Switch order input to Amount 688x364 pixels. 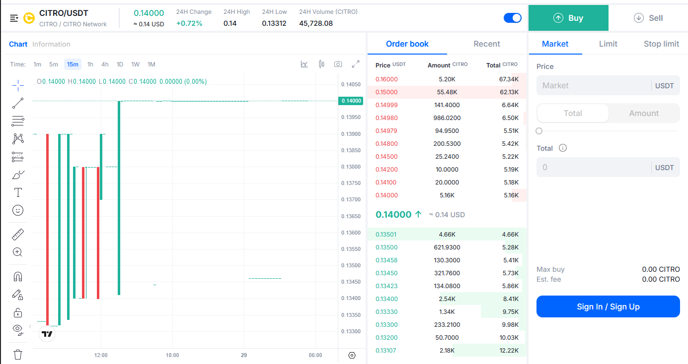(644, 113)
